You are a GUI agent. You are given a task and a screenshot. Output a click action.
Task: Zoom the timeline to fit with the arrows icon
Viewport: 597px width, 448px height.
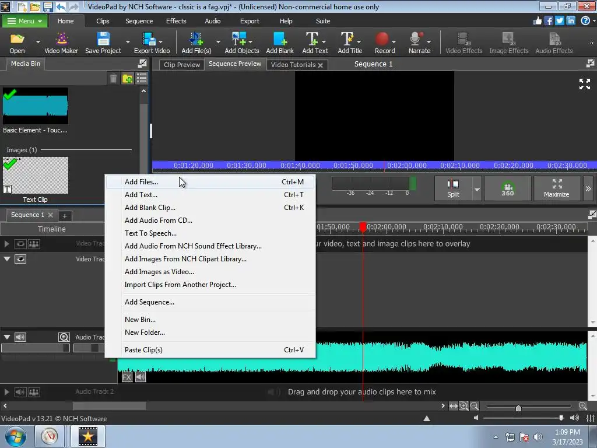click(x=453, y=406)
